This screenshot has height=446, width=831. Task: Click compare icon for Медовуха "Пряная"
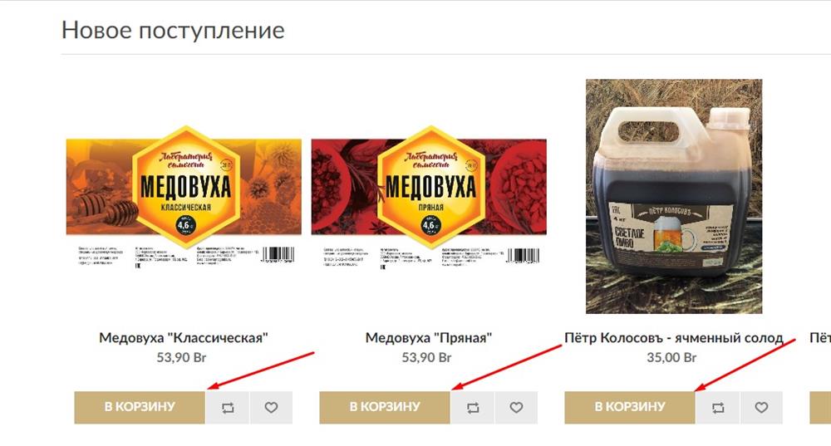click(473, 407)
